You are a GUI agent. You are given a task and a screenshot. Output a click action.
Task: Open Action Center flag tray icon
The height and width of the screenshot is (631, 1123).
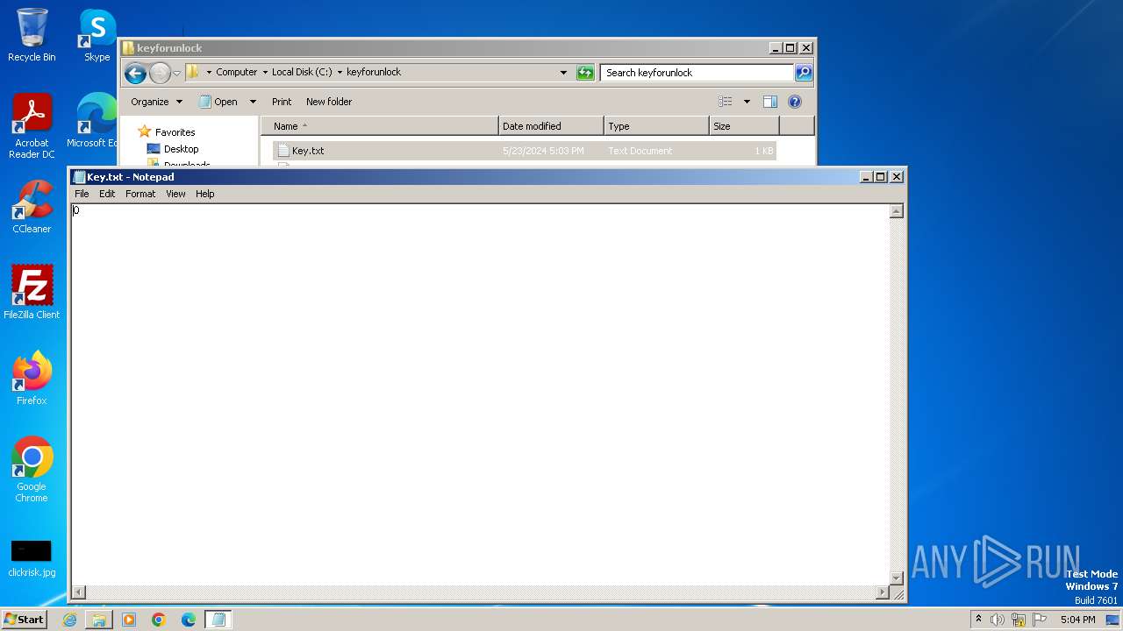click(1040, 620)
